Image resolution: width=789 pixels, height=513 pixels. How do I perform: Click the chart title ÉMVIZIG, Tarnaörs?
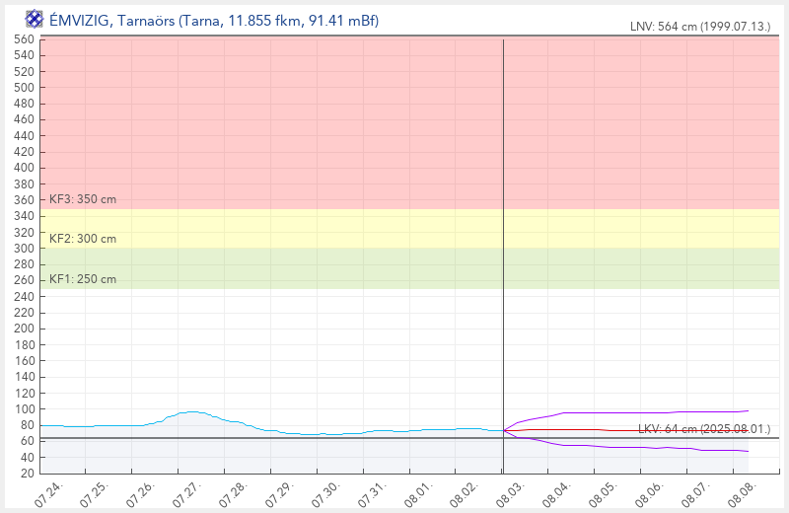pyautogui.click(x=213, y=21)
